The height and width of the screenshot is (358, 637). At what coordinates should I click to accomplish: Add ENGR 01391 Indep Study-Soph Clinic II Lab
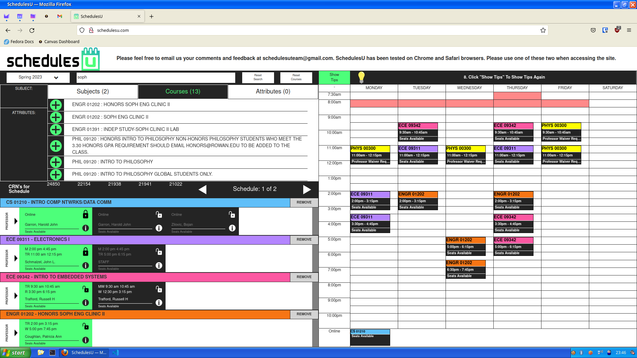pyautogui.click(x=56, y=130)
